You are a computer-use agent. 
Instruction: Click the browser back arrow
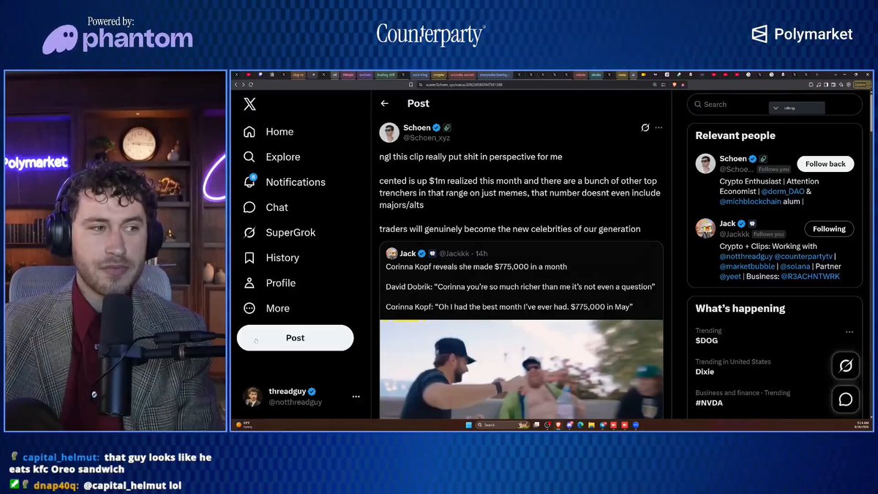click(236, 84)
